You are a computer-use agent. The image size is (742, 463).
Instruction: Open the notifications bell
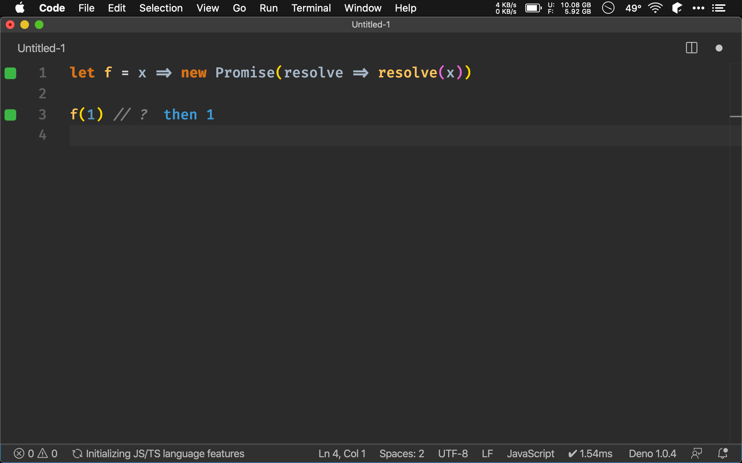click(722, 454)
